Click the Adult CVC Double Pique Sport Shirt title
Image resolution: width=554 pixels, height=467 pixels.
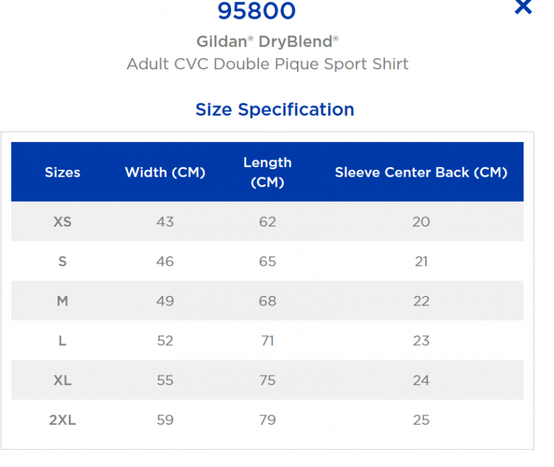click(267, 64)
